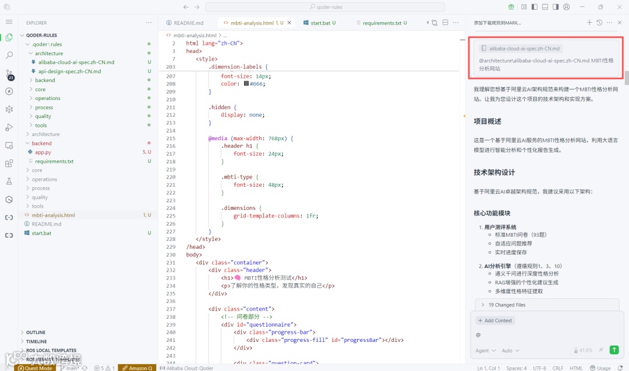
Task: Open the customize layout icon
Action: [524, 7]
